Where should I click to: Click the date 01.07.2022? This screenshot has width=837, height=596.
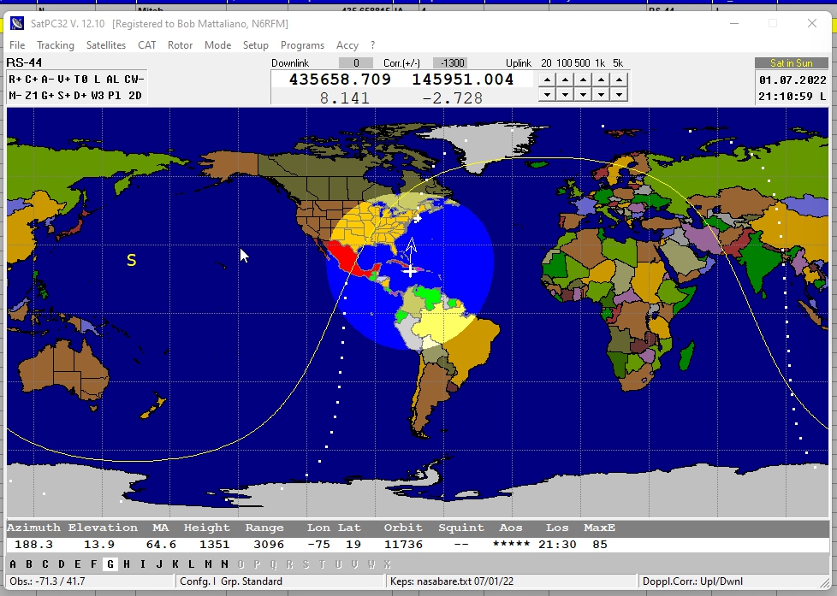(792, 80)
